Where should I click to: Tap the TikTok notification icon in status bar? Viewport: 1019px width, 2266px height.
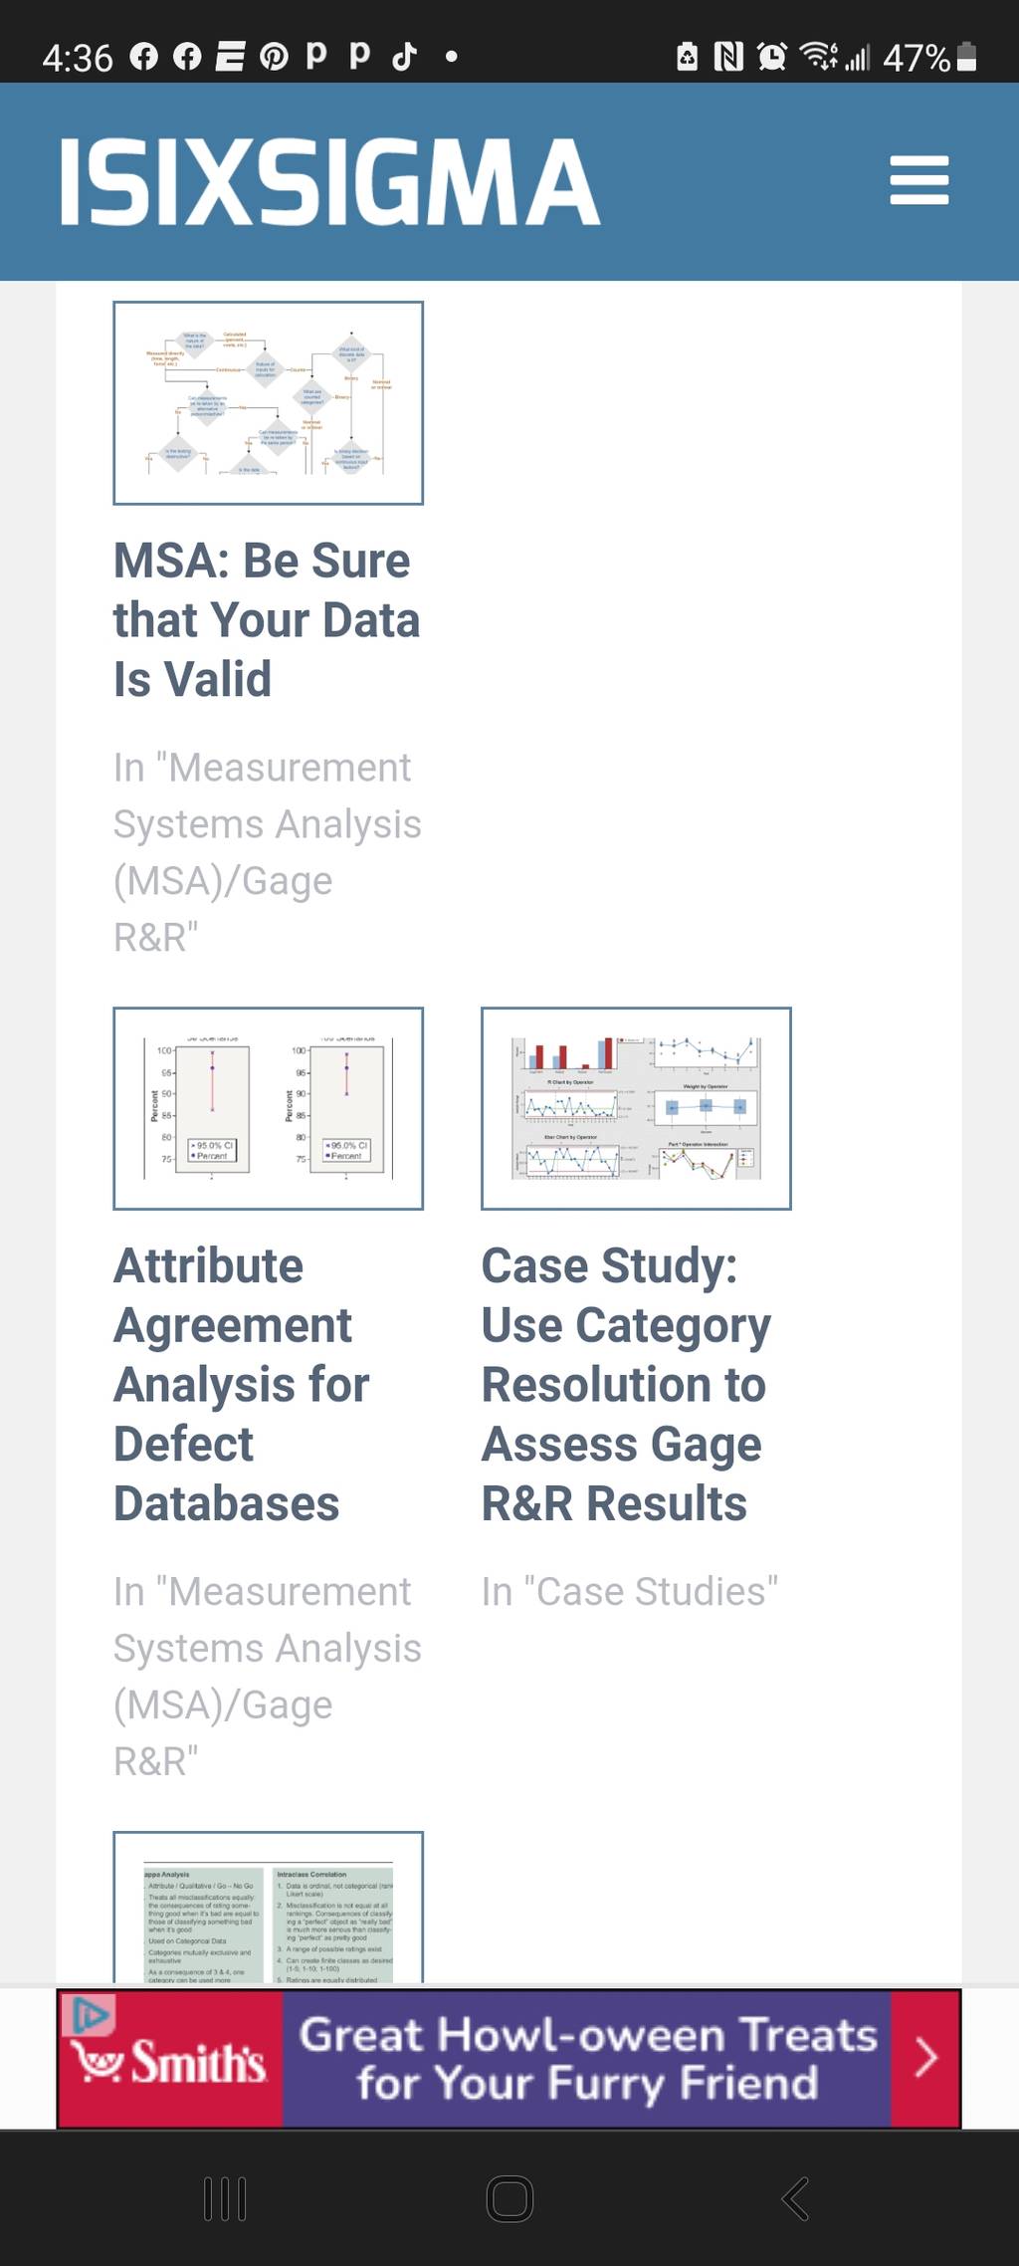[x=404, y=56]
